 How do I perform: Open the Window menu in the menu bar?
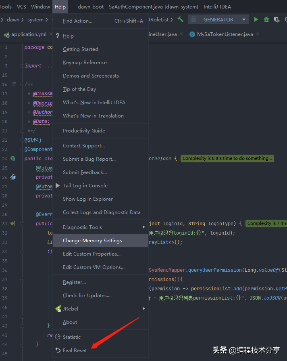[40, 7]
